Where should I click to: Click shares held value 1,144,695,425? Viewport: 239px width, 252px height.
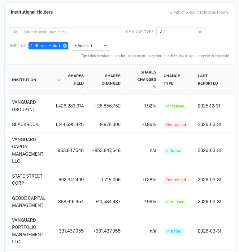point(69,124)
